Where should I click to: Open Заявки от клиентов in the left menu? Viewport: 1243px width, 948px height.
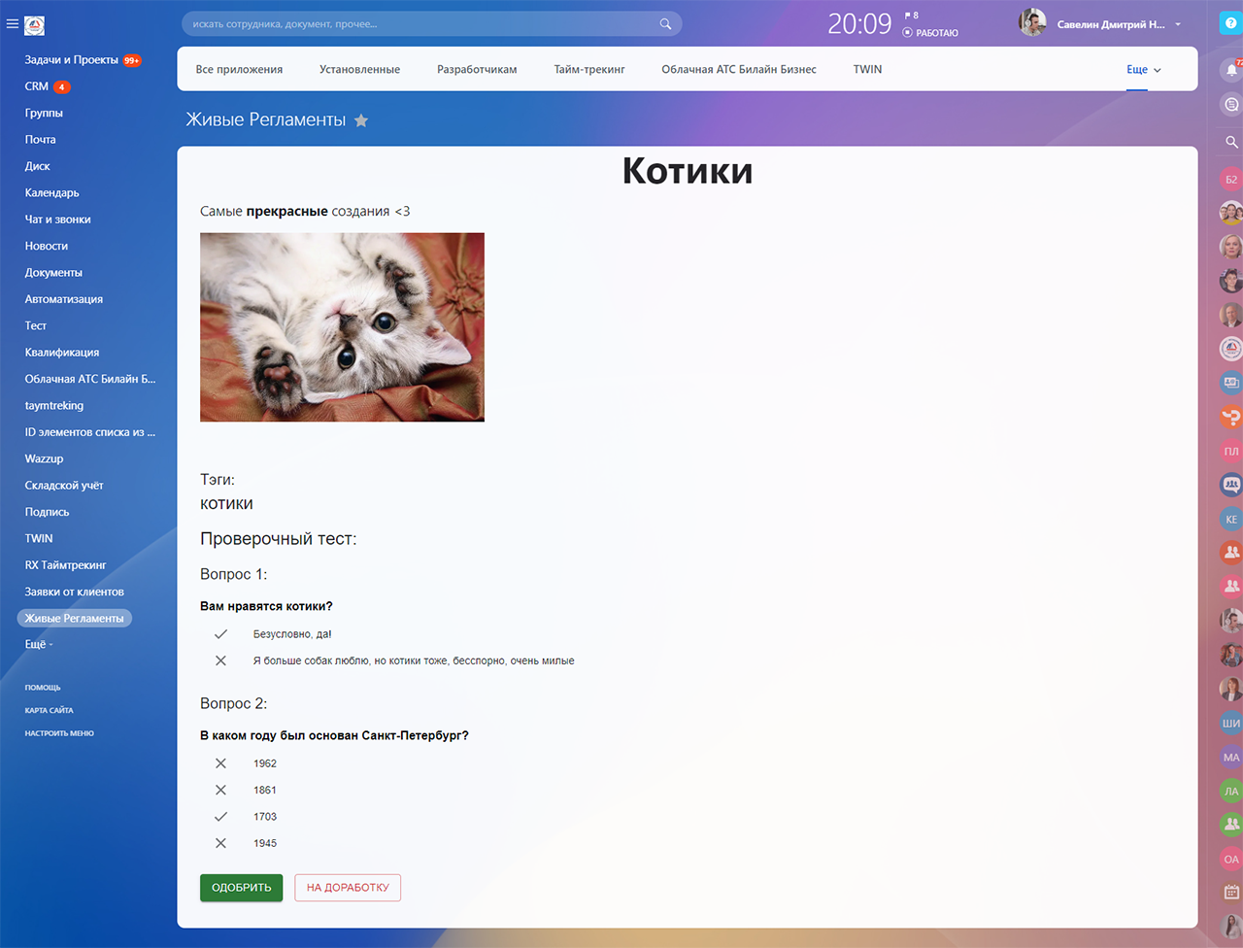click(x=75, y=592)
